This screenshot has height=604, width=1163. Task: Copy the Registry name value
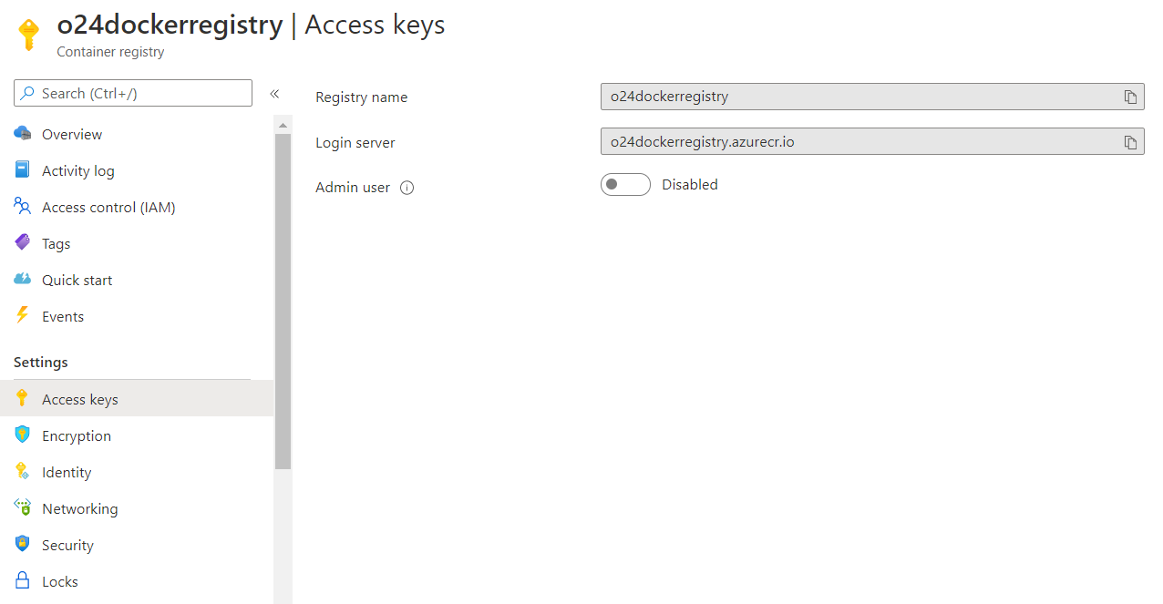point(1130,97)
